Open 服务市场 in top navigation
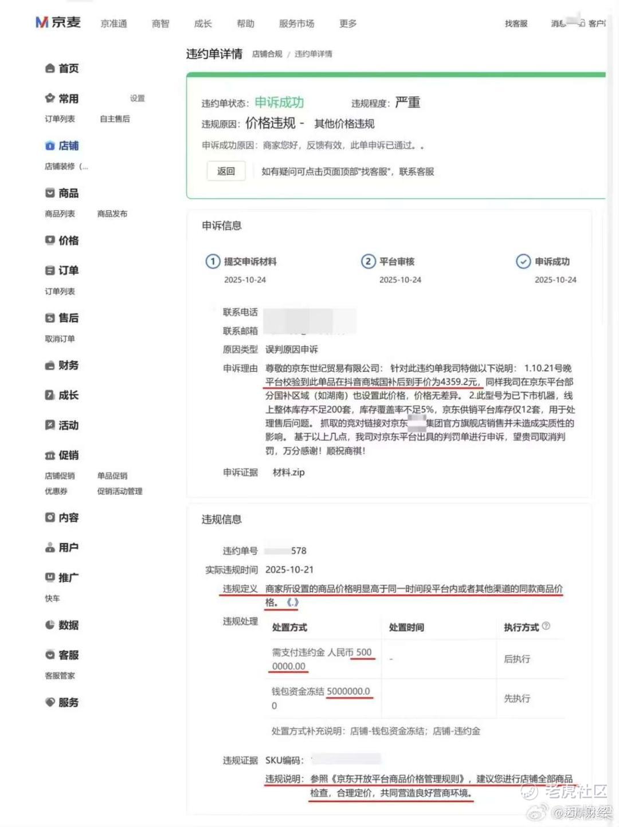 point(296,23)
